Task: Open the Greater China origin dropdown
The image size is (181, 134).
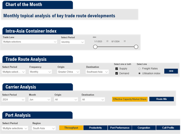Action: coord(68,72)
